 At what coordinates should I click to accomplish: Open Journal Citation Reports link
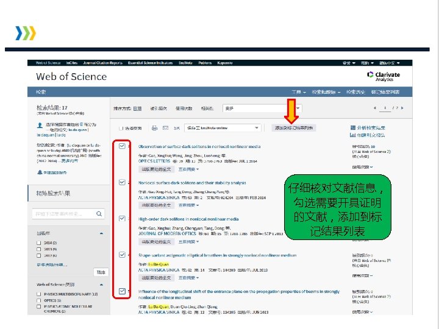(x=103, y=63)
